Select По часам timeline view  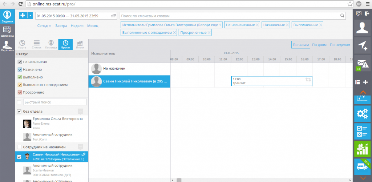[300, 45]
